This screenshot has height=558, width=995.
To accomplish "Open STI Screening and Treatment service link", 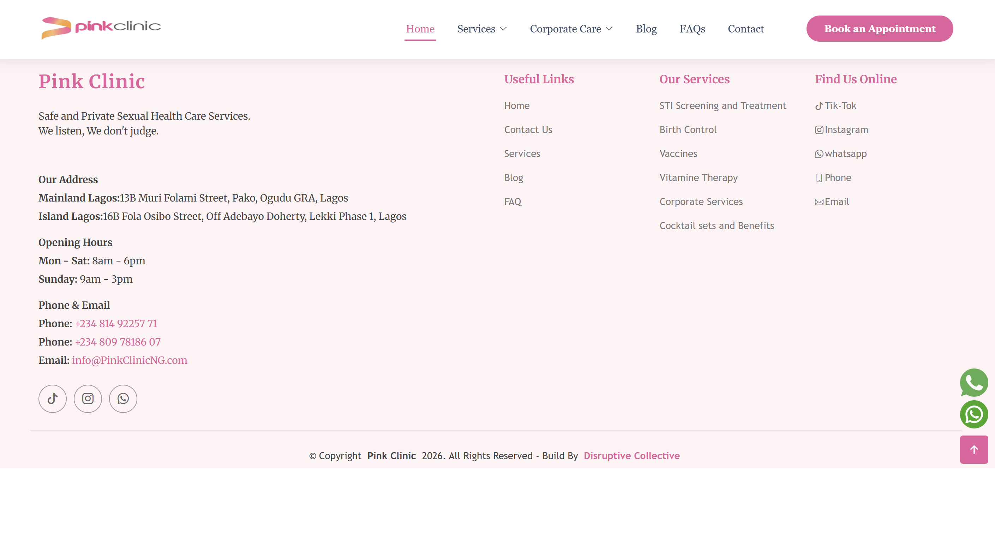I will pos(722,106).
